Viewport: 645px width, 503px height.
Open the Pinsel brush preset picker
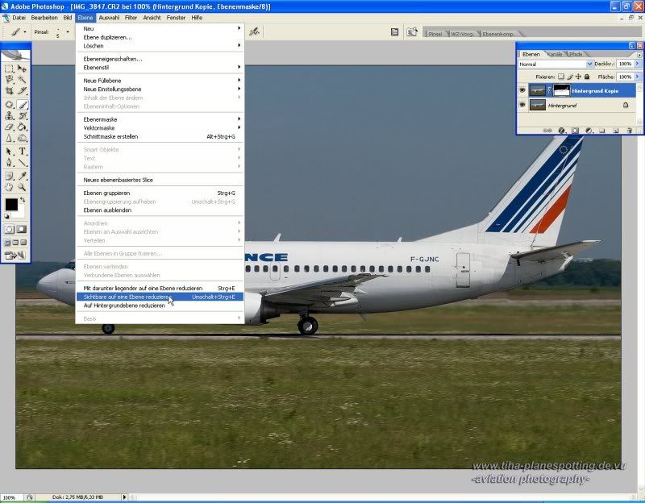click(x=68, y=32)
